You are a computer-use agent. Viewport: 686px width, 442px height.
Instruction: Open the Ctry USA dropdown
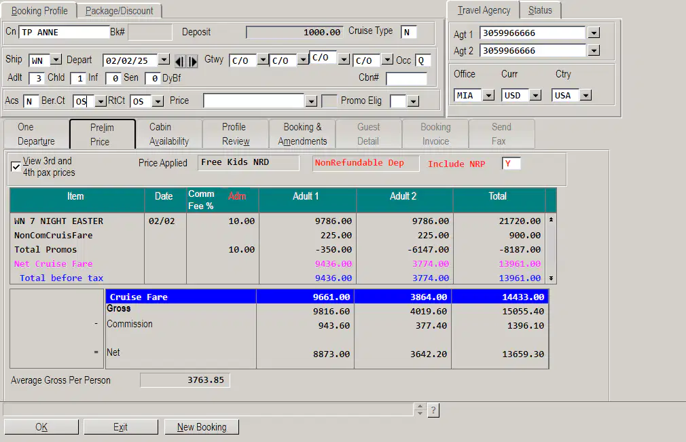click(x=585, y=95)
